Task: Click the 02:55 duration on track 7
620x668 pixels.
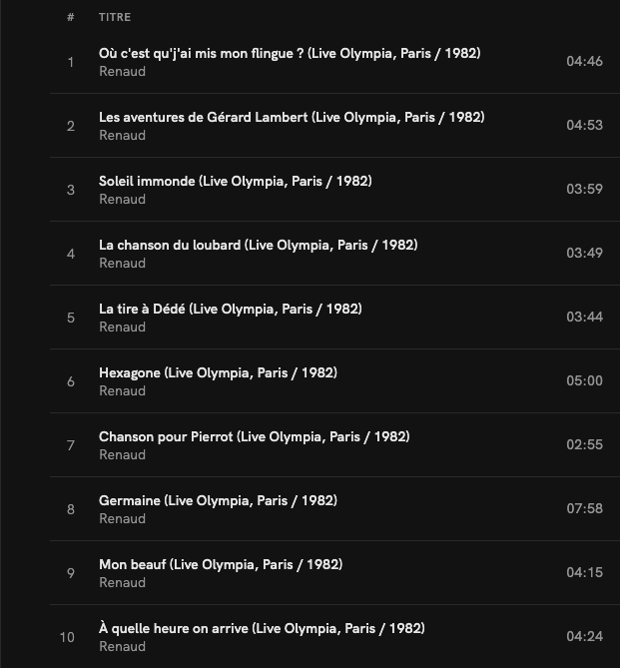Action: [x=584, y=445]
